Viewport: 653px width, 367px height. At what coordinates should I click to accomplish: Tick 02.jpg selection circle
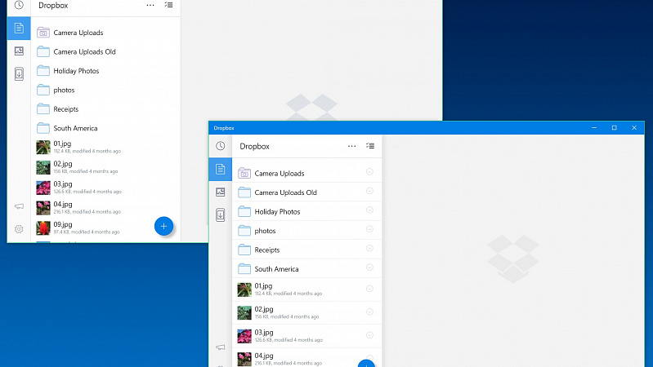[369, 312]
